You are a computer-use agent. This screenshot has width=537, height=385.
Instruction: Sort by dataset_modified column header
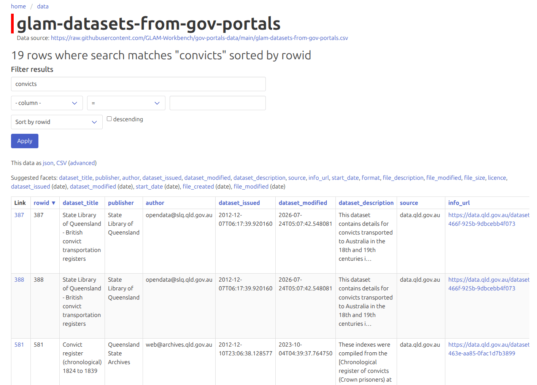[x=303, y=203]
